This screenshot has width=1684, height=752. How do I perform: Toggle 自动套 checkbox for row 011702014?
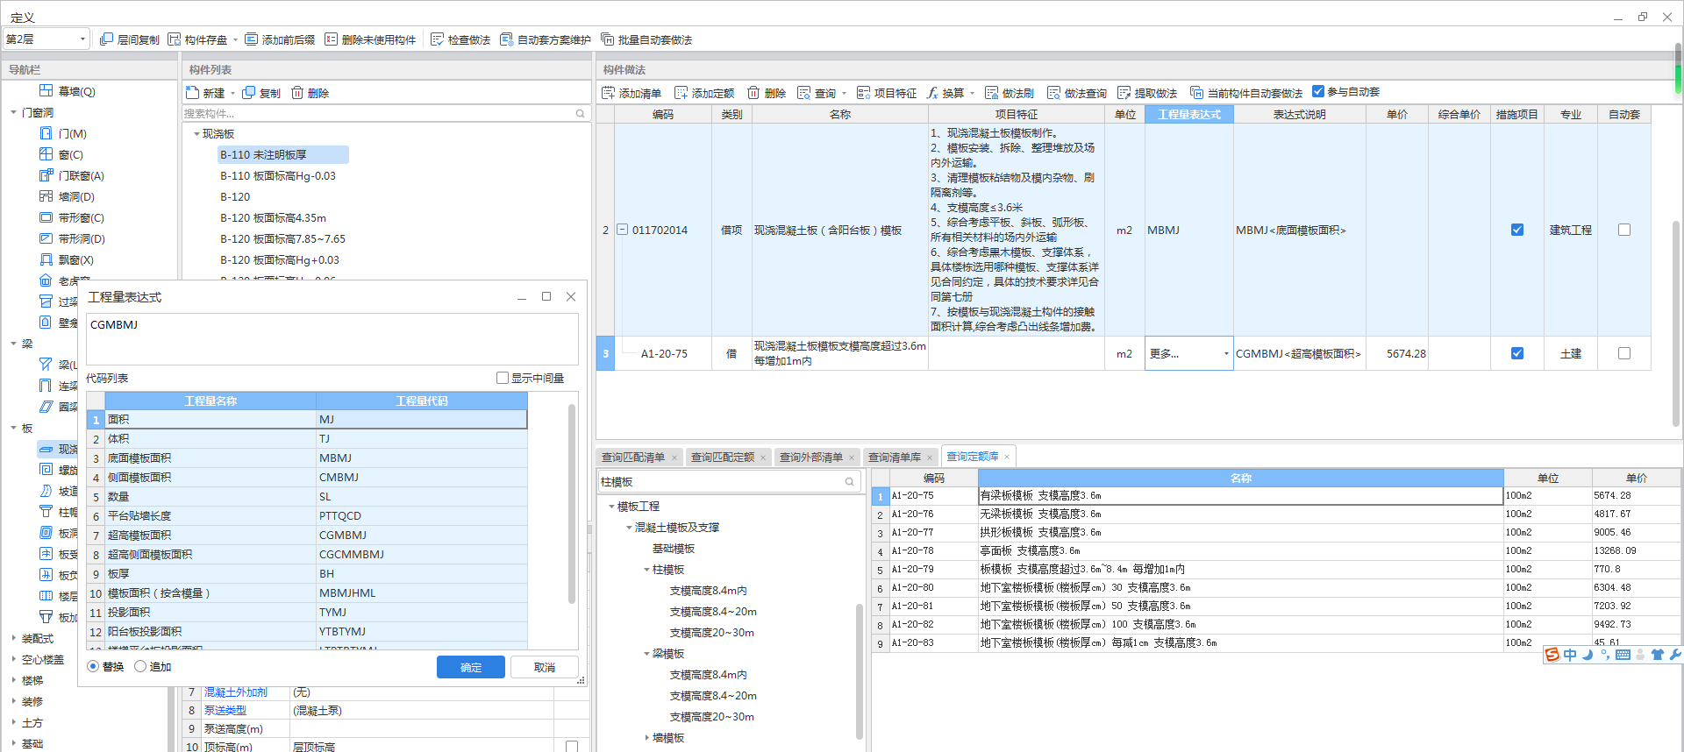[1624, 230]
